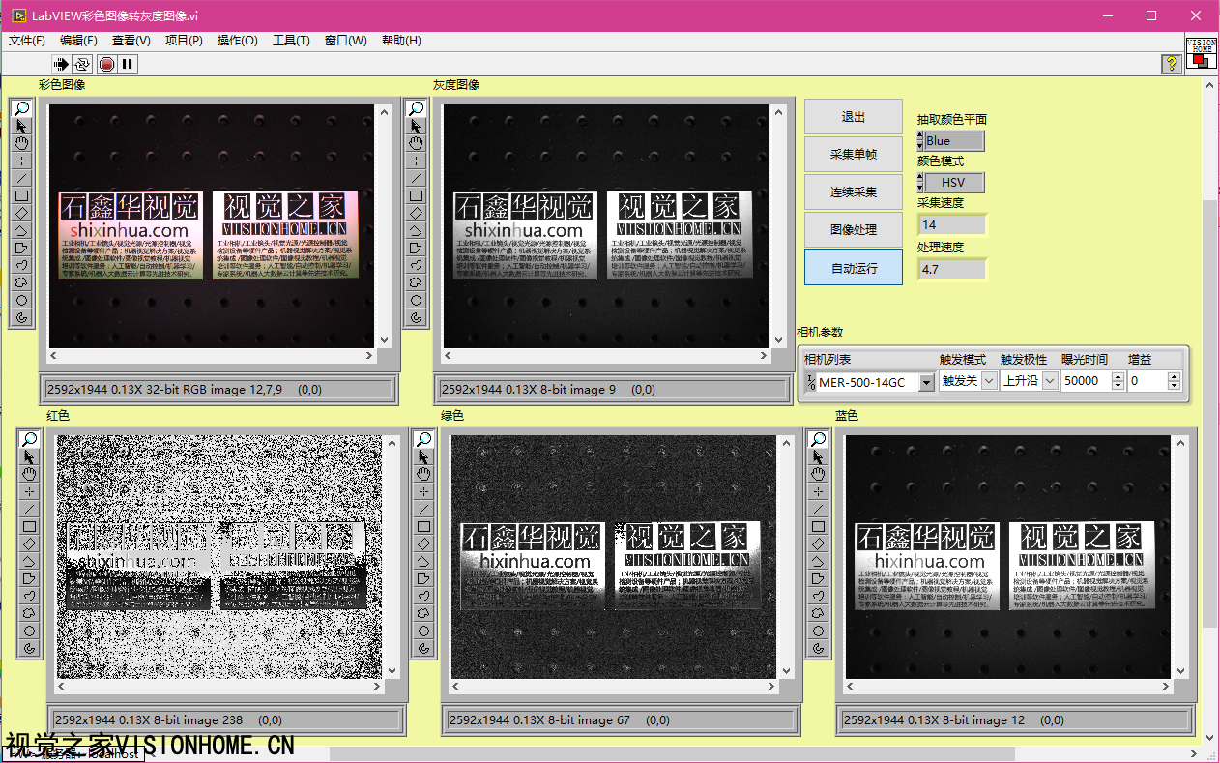Click the 图像处理 button
Image resolution: width=1220 pixels, height=763 pixels.
coord(854,230)
